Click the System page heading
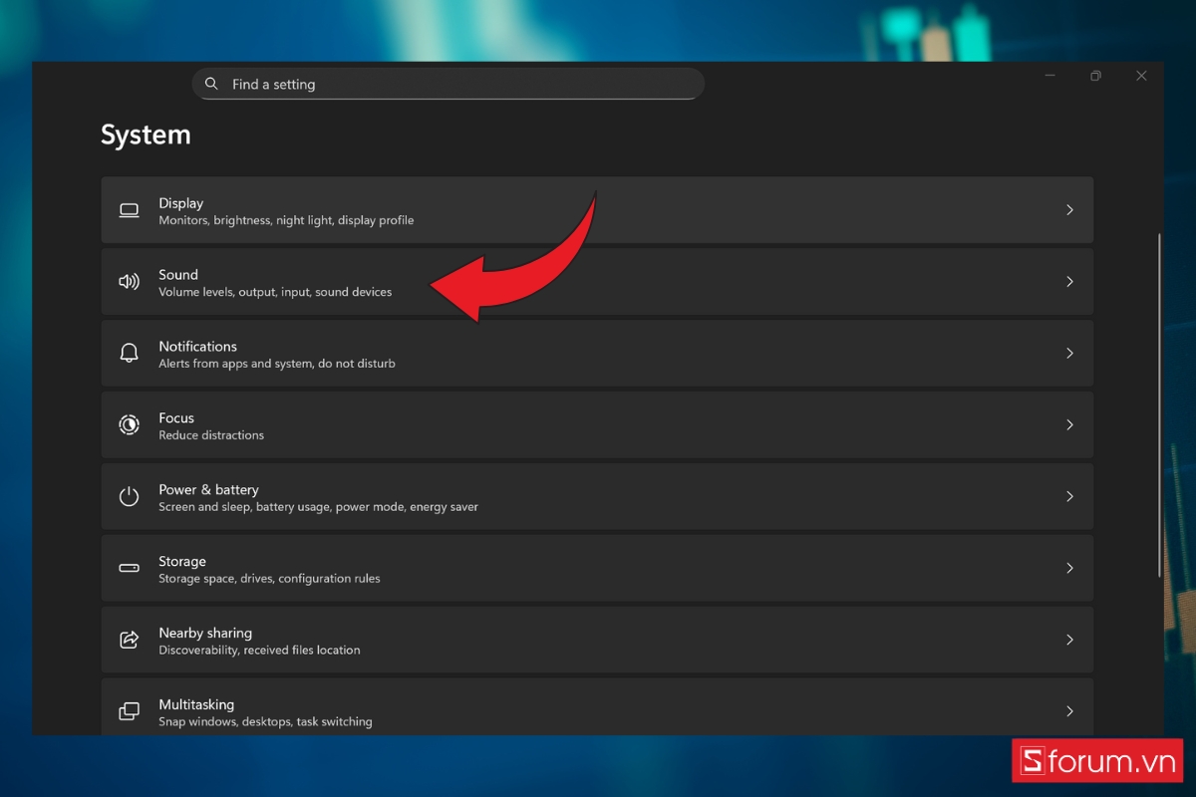 tap(146, 134)
